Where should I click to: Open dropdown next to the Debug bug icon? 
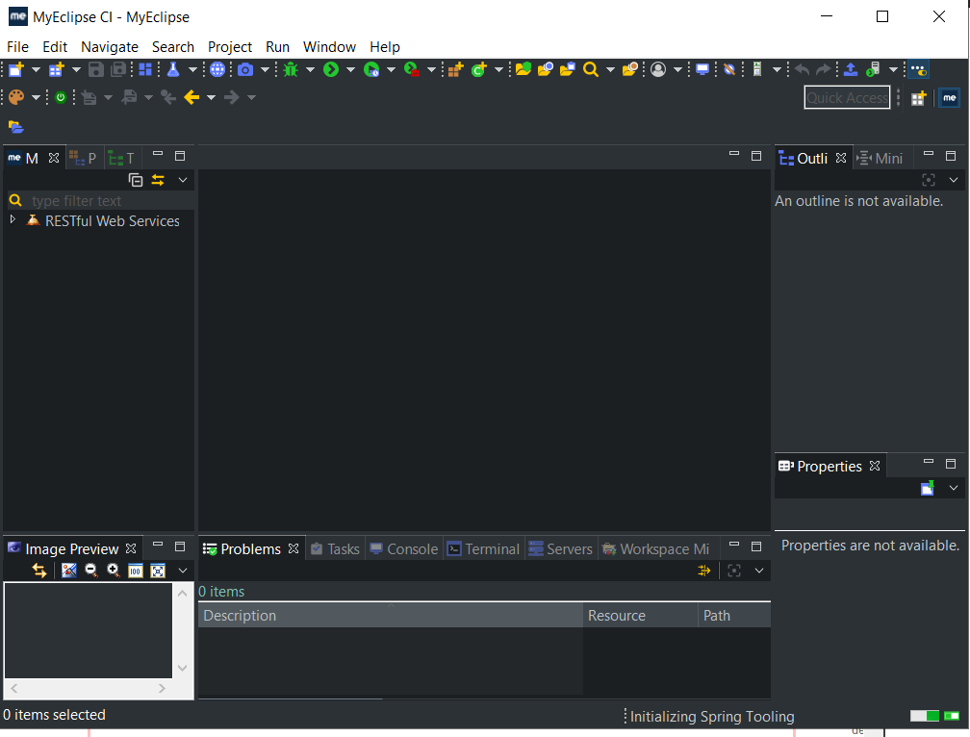[x=310, y=69]
